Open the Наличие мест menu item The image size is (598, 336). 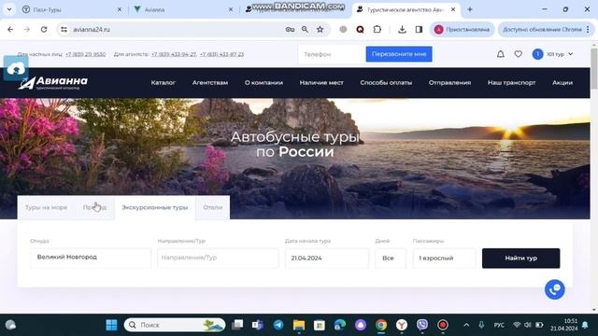(x=321, y=83)
